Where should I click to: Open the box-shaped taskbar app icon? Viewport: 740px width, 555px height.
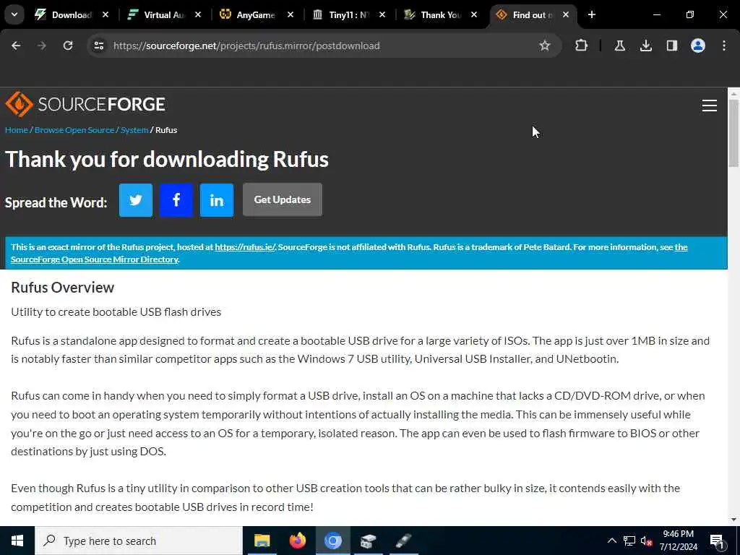pyautogui.click(x=368, y=541)
